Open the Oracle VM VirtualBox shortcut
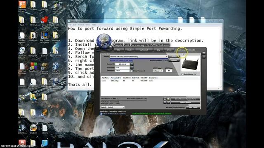This screenshot has width=264, height=148. click(x=56, y=68)
